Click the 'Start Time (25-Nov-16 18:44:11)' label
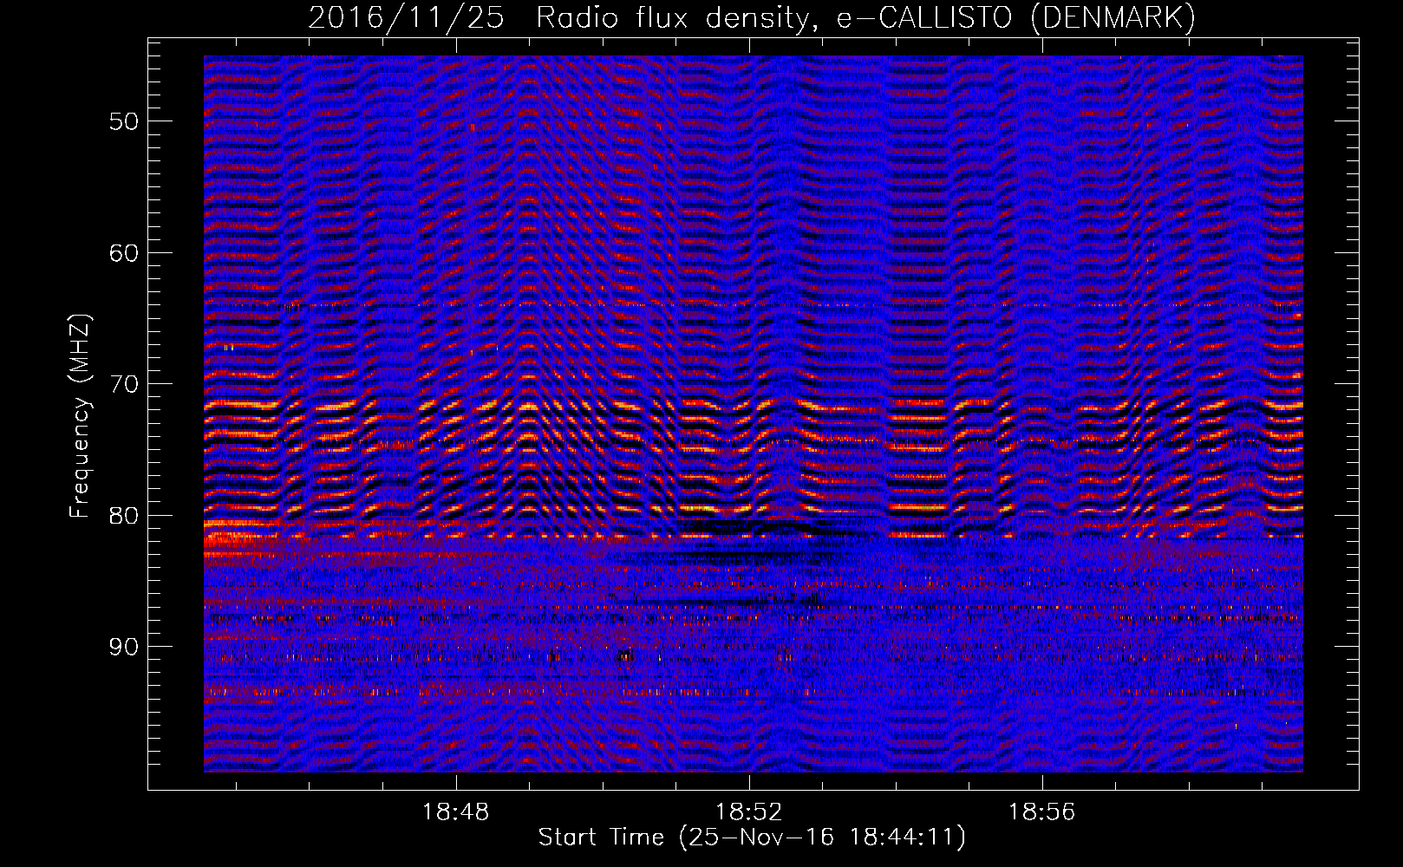This screenshot has height=867, width=1403. [x=752, y=838]
